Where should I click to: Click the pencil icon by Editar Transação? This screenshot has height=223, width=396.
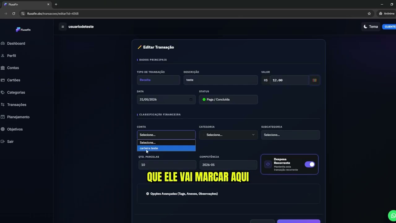tap(140, 47)
